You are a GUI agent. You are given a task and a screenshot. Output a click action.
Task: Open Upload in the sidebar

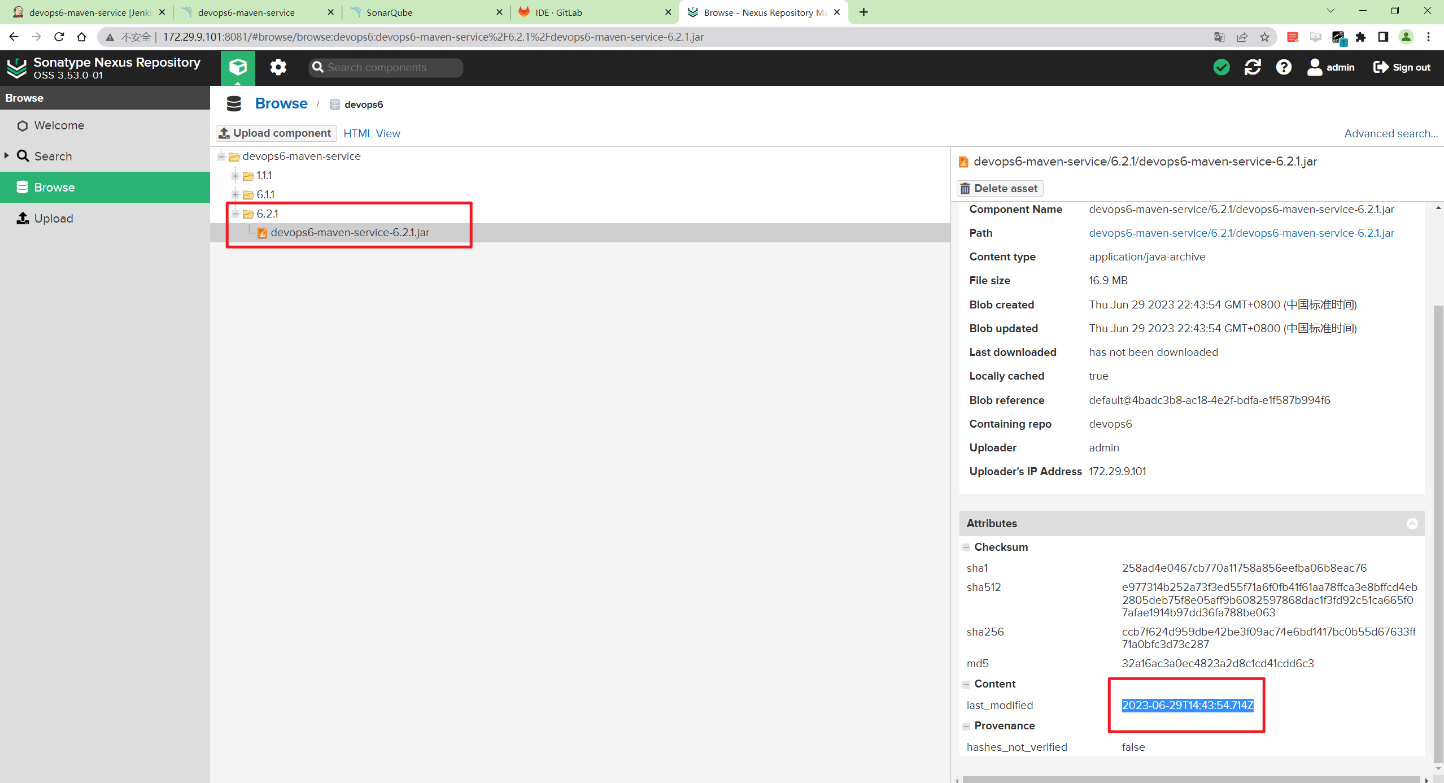click(x=54, y=219)
